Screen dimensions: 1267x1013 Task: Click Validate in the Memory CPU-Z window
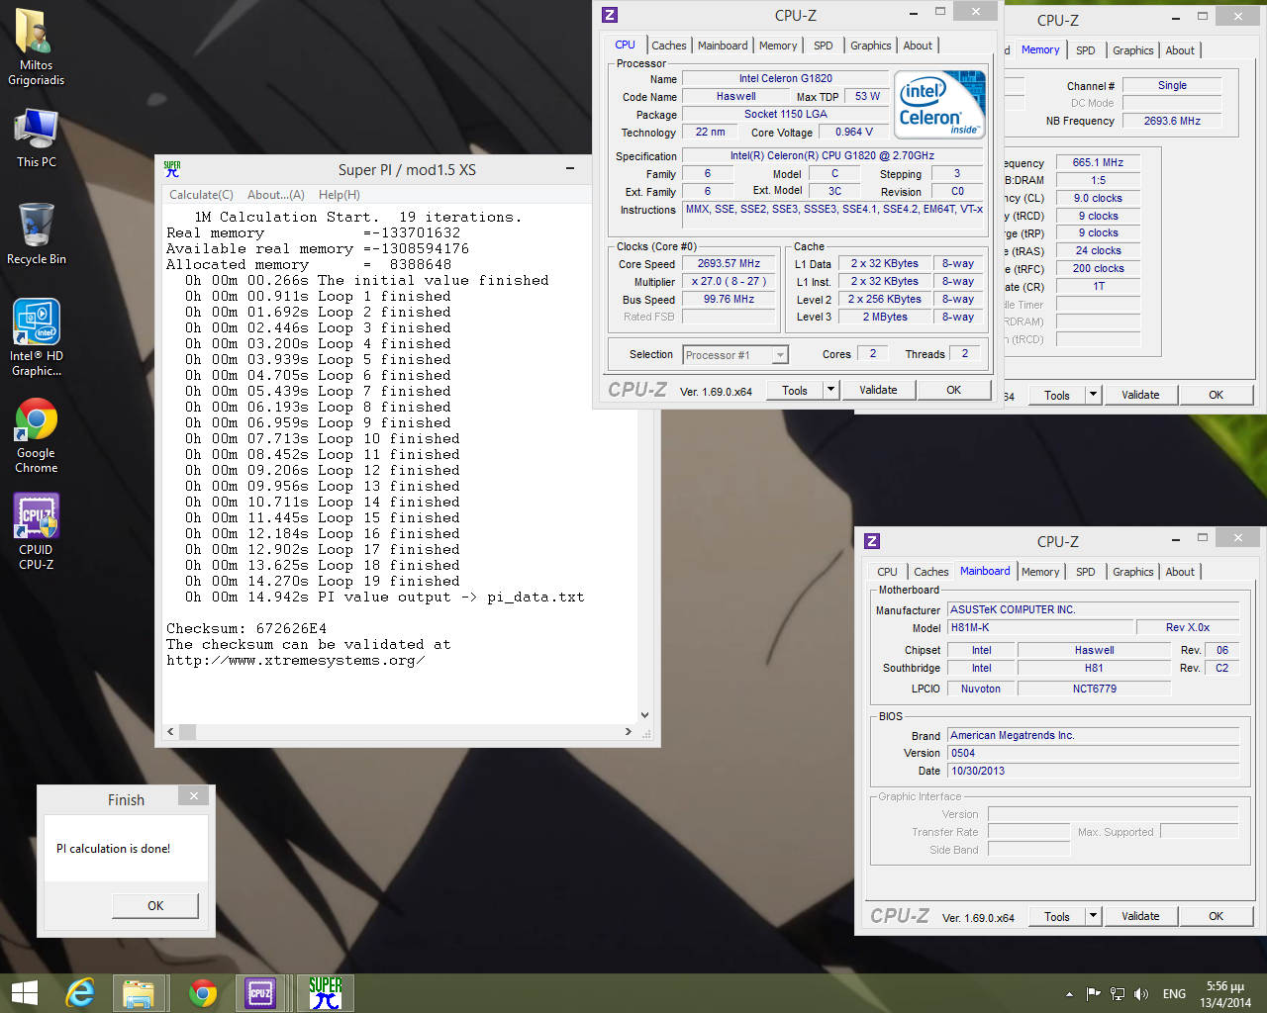tap(1140, 396)
